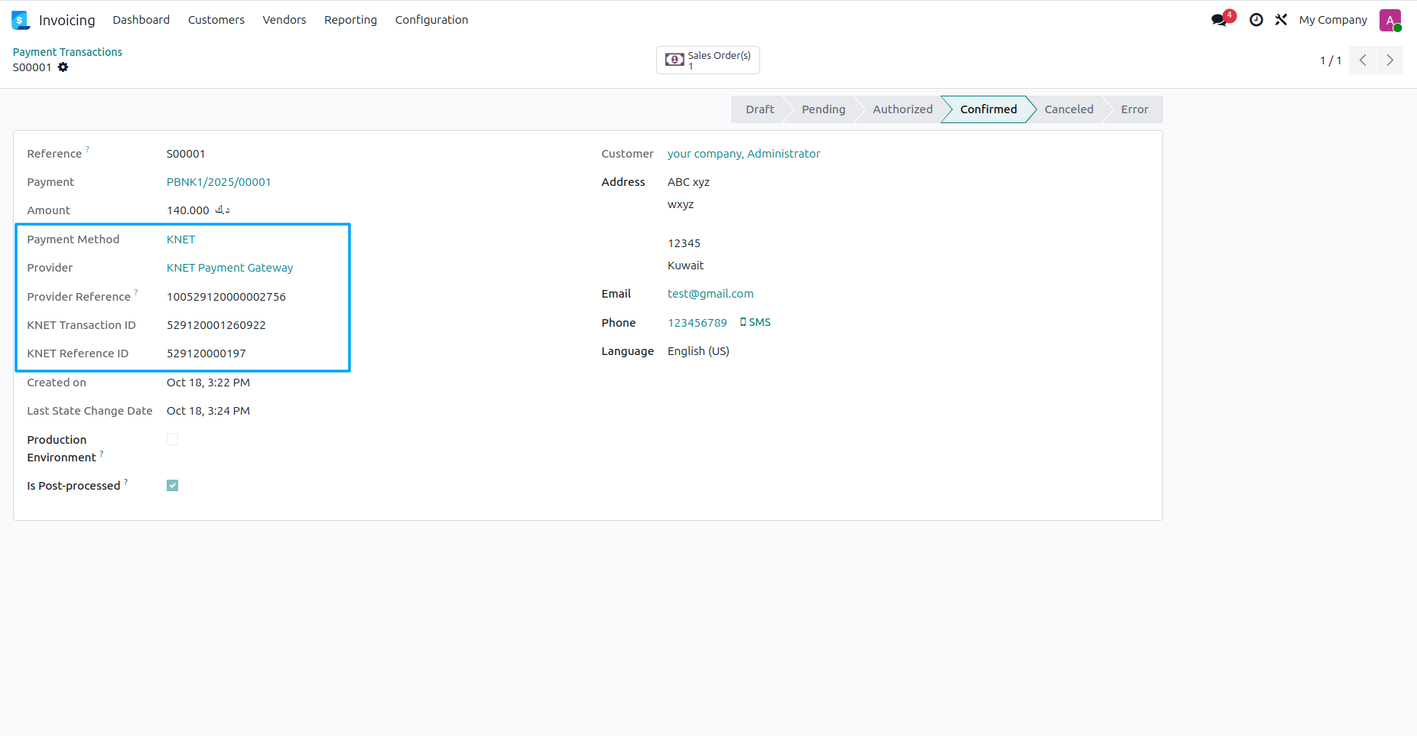Click KNET Transaction ID value 529120001260922

pyautogui.click(x=216, y=325)
